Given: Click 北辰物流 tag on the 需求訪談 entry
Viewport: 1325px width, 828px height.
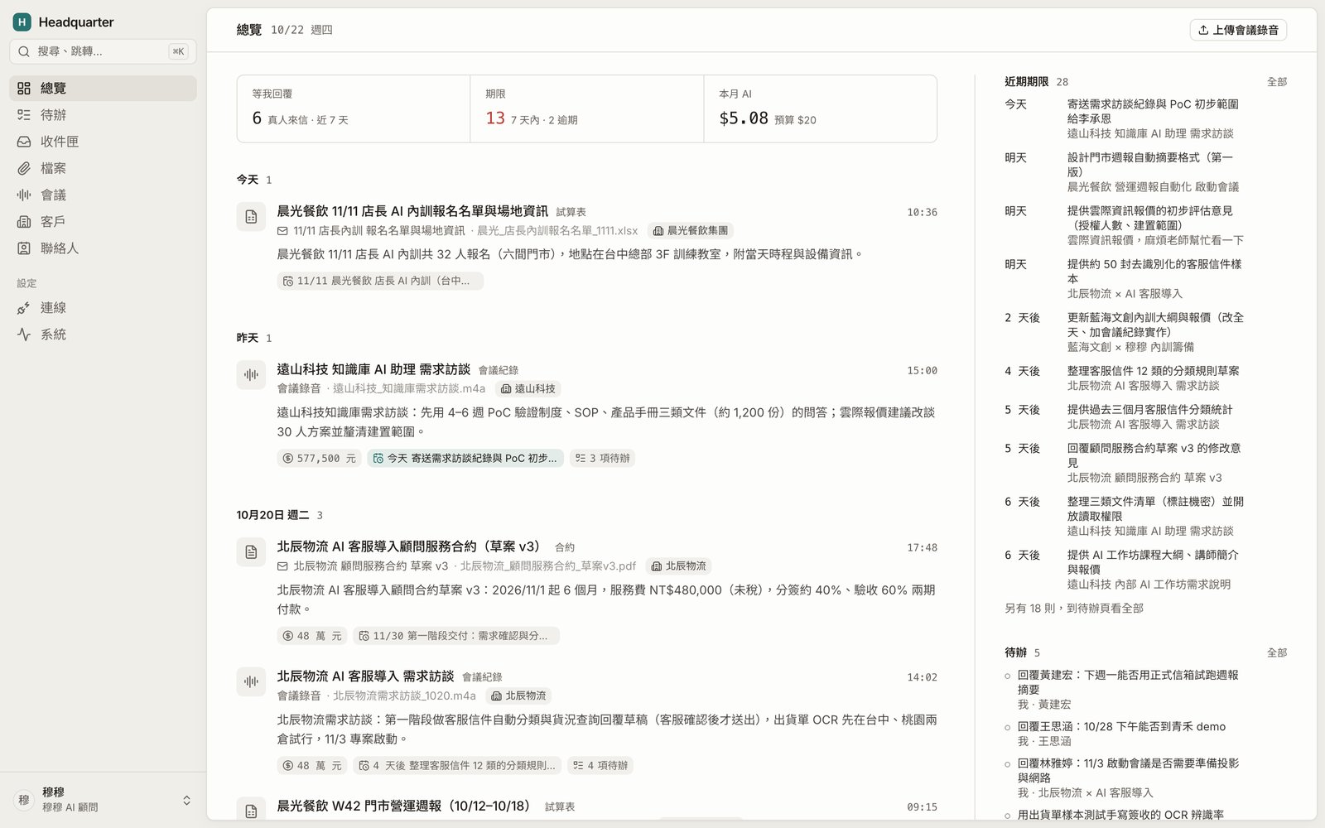Looking at the screenshot, I should pyautogui.click(x=518, y=696).
